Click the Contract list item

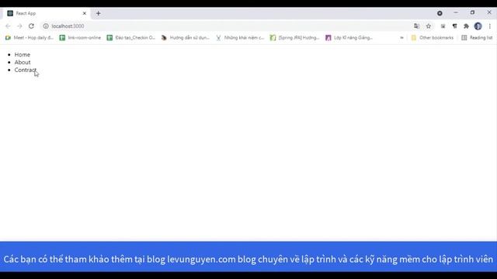26,70
